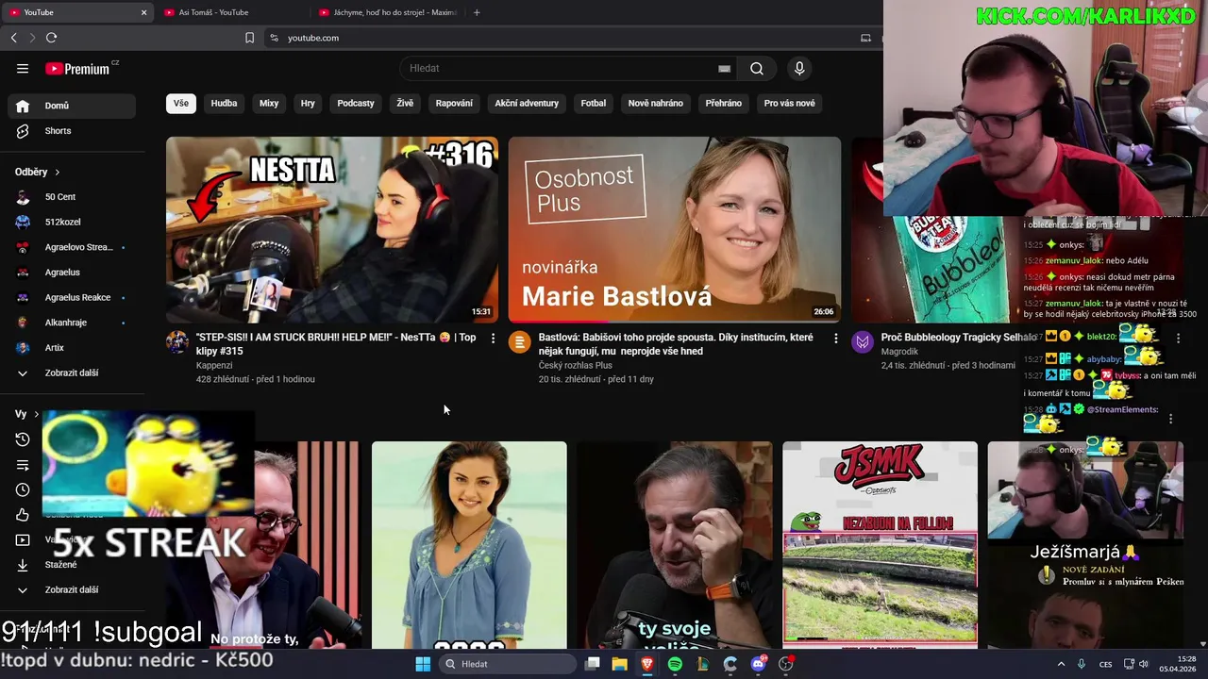This screenshot has height=679, width=1208.
Task: Open liked videos thumbs-up icon
Action: click(x=23, y=515)
